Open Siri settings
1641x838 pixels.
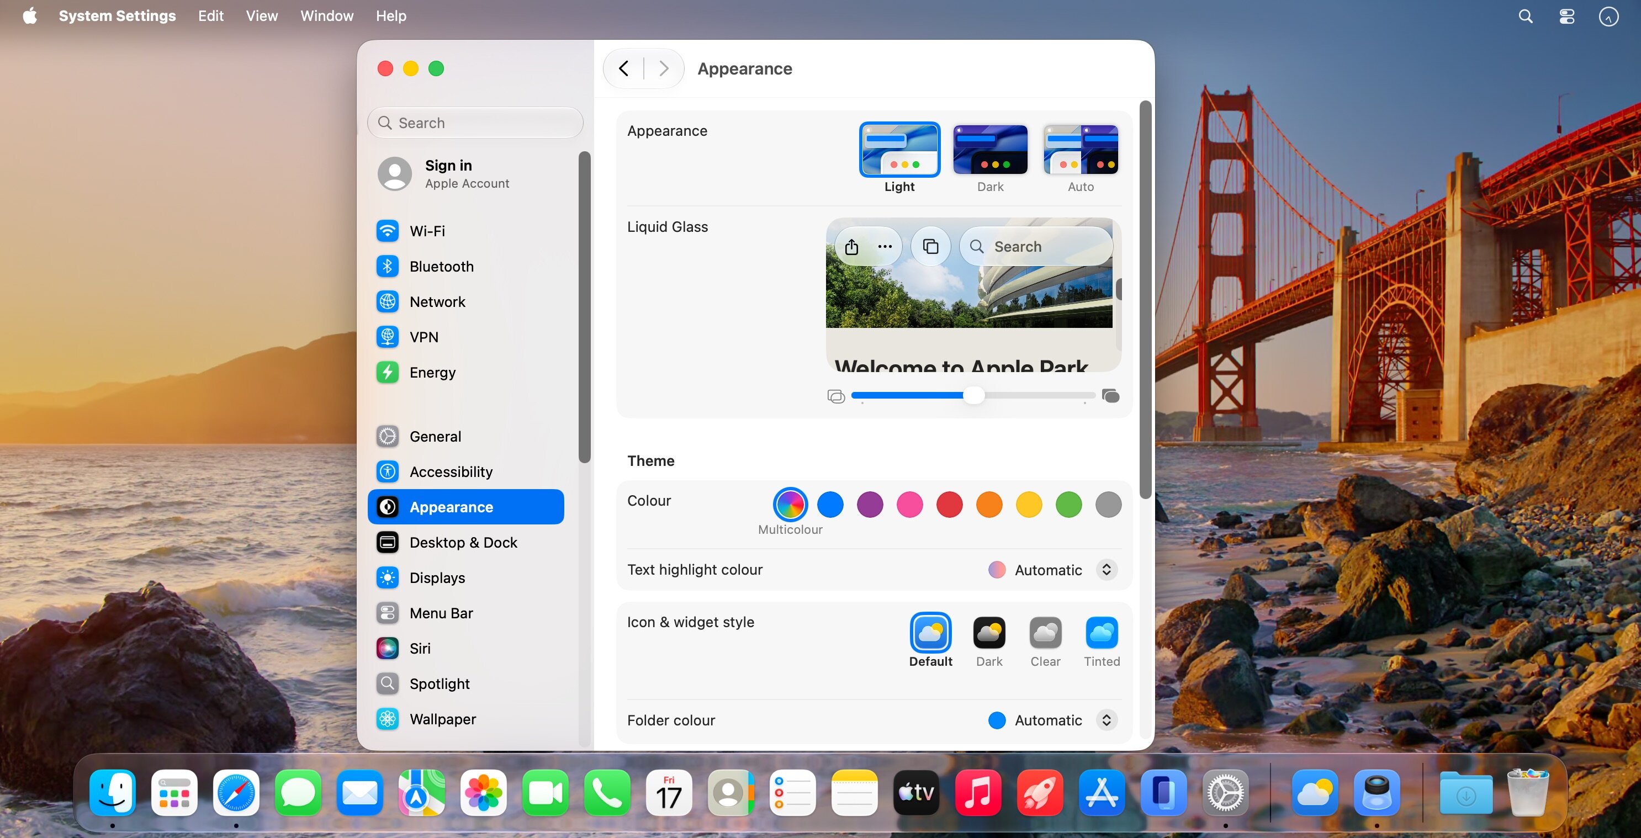(465, 648)
